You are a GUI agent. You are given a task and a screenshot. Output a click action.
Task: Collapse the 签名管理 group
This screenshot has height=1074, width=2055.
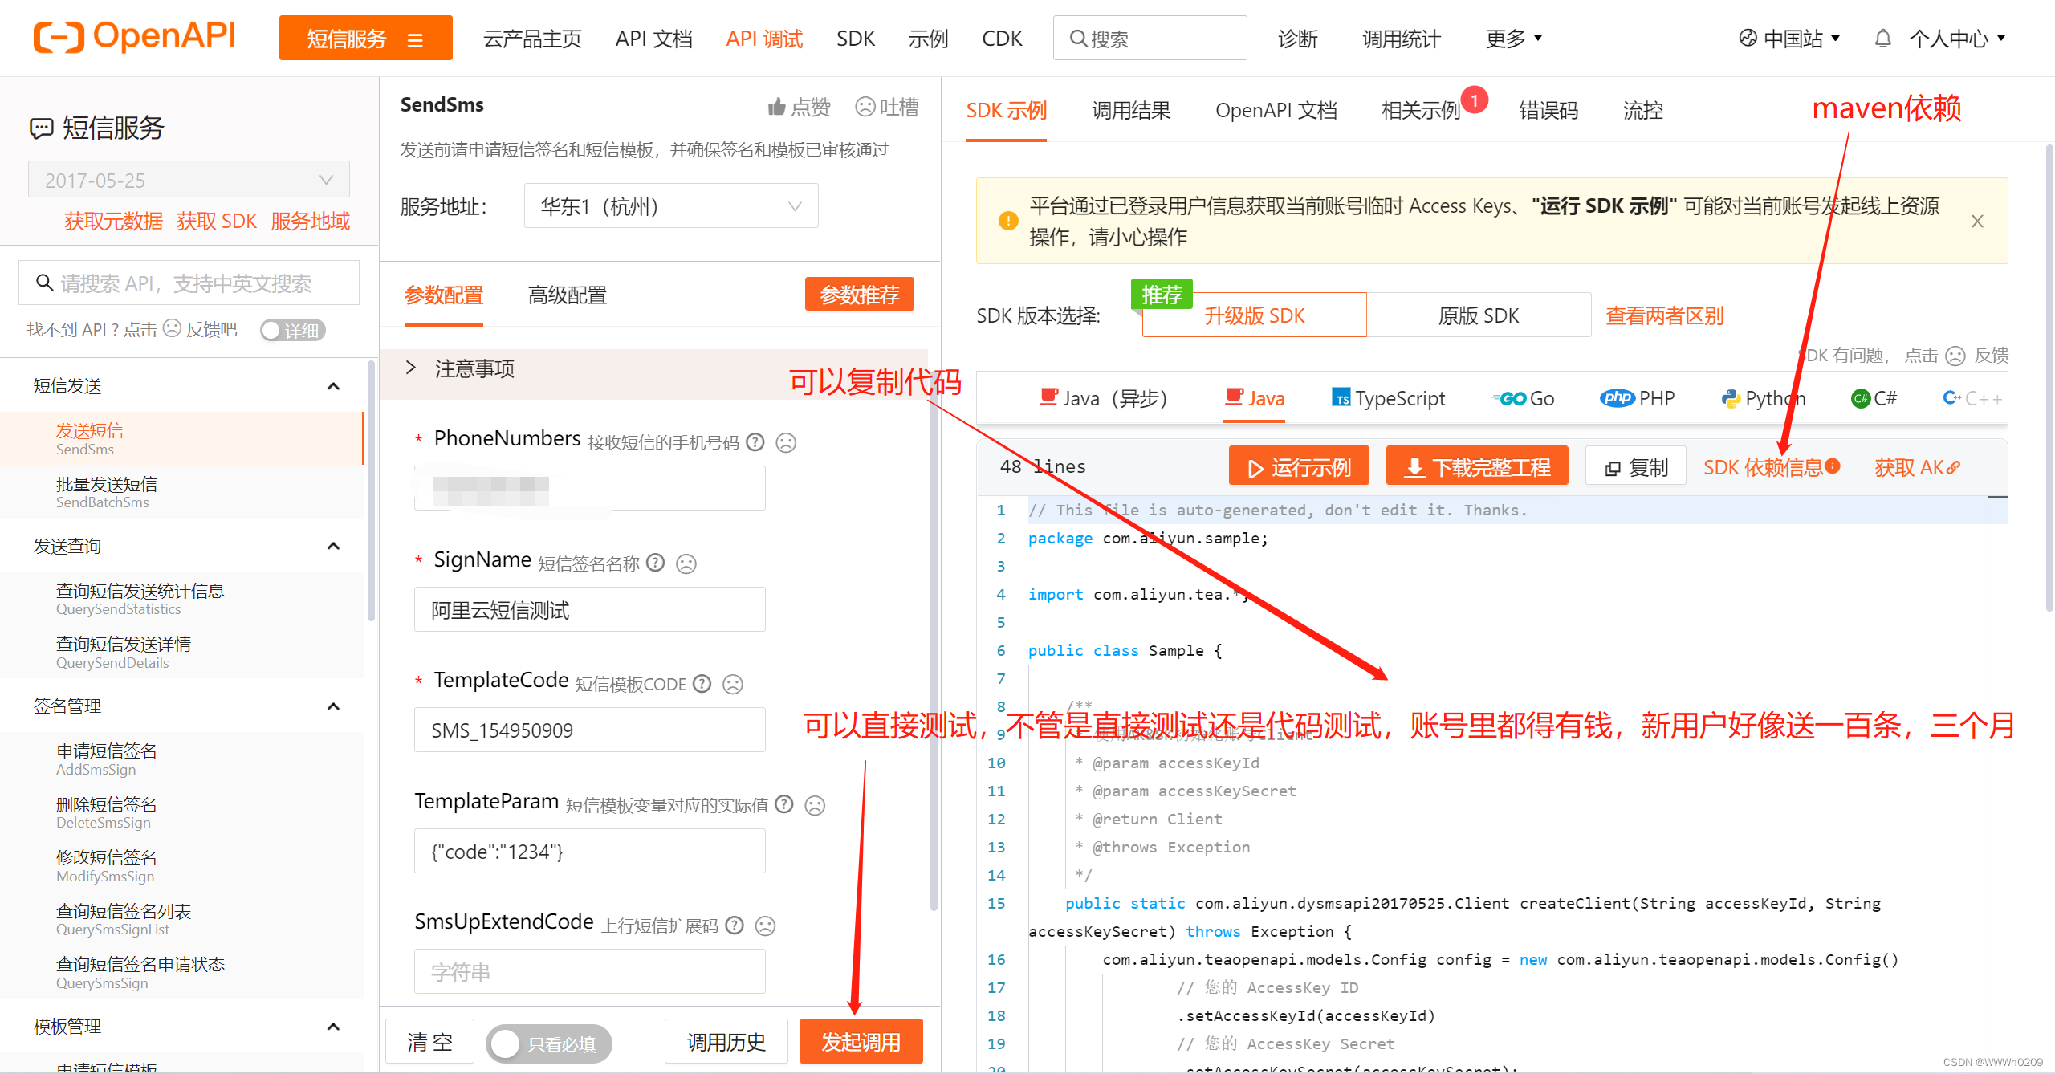tap(334, 706)
